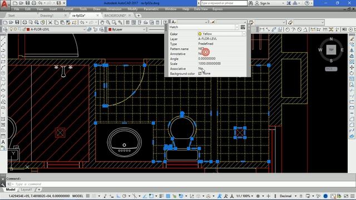The width and height of the screenshot is (356, 200).
Task: Open the Hatch object type dropdown
Action: [x=237, y=27]
